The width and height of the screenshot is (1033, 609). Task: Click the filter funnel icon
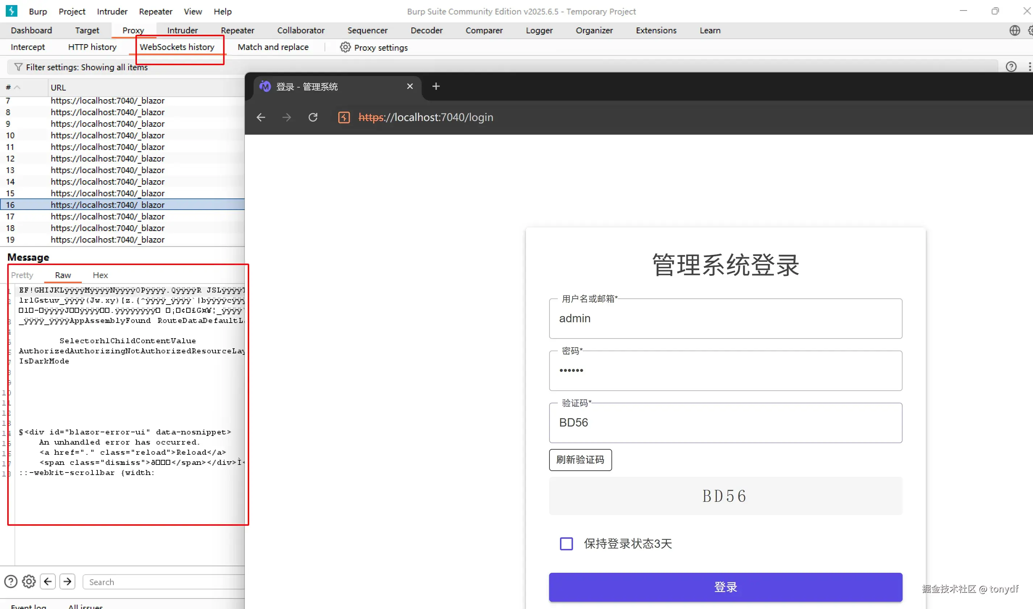pyautogui.click(x=18, y=67)
